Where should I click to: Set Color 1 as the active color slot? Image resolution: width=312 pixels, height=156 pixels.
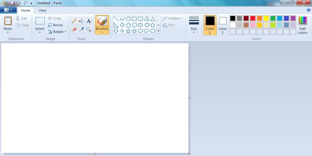tap(210, 25)
